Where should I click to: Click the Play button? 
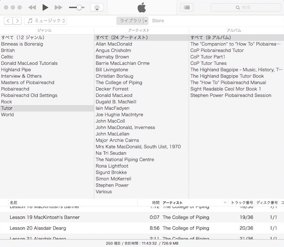point(45,7)
